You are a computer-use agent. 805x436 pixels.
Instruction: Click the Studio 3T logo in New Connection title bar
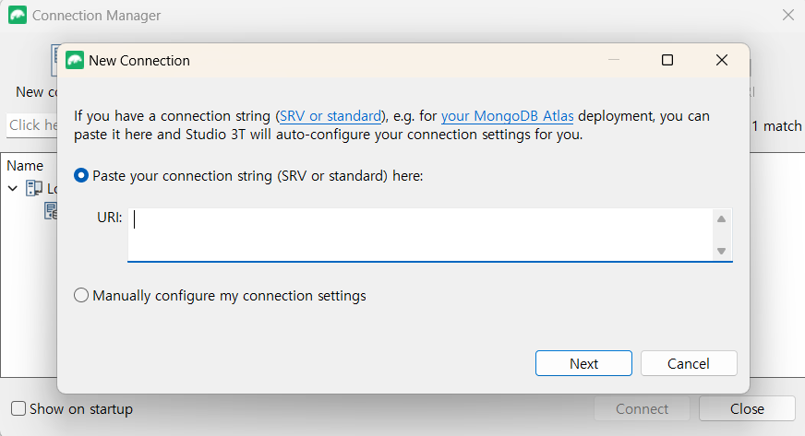(x=75, y=60)
